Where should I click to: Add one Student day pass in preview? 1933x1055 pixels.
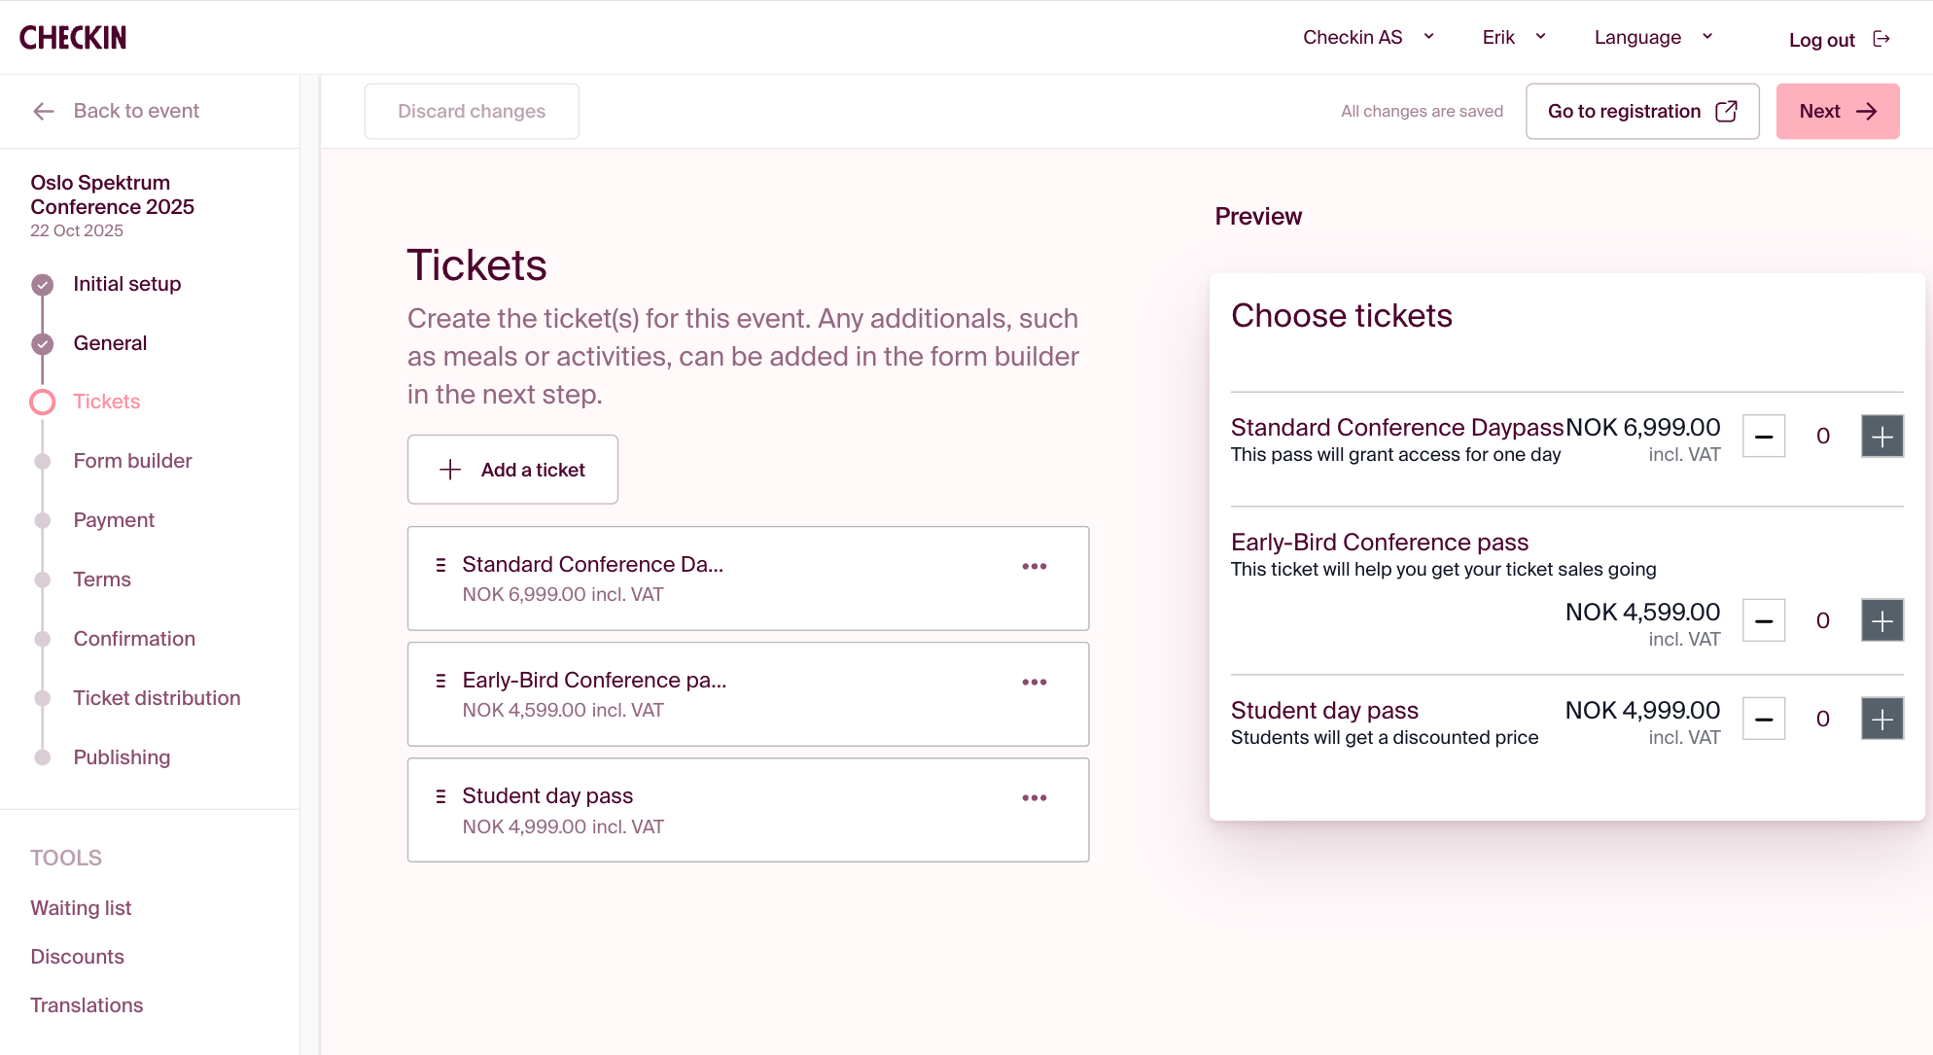[1881, 719]
